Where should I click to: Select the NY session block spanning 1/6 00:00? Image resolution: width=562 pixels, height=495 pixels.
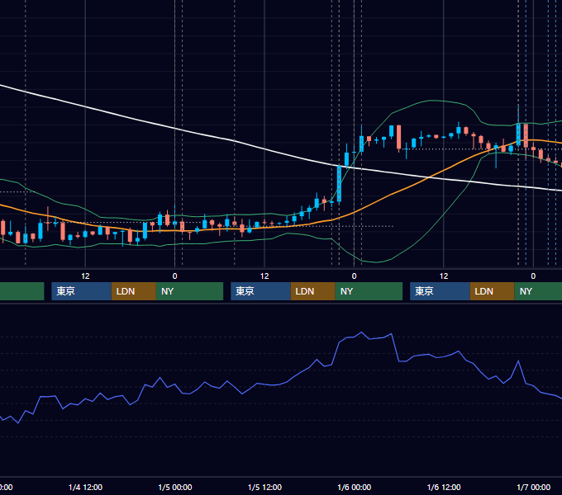(369, 291)
